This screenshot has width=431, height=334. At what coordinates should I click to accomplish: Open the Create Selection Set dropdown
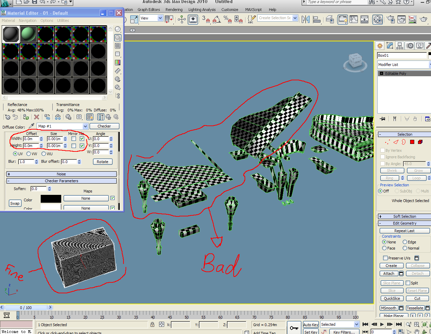point(295,18)
